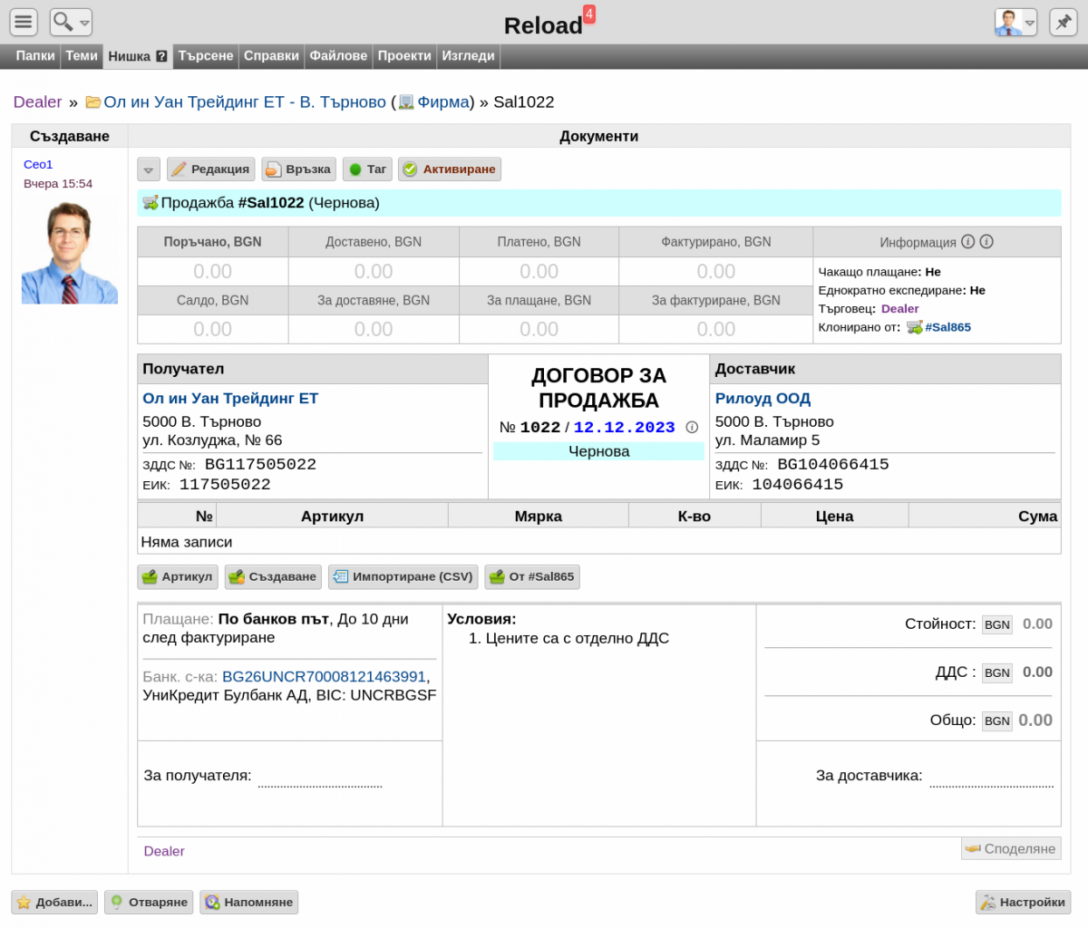Click the Настройки settings button
The image size is (1088, 928).
1023,903
